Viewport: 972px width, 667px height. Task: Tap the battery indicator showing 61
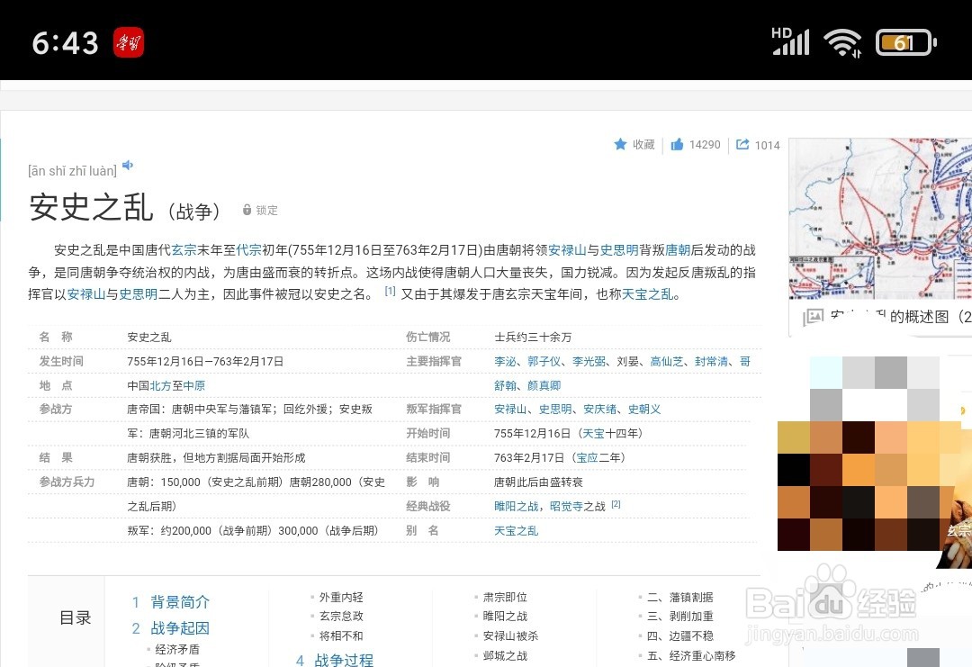click(905, 43)
